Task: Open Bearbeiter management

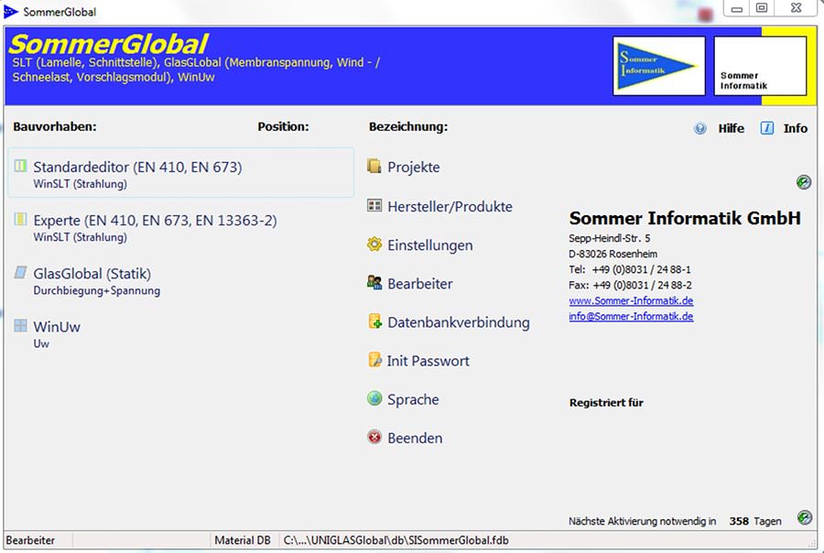Action: [420, 284]
